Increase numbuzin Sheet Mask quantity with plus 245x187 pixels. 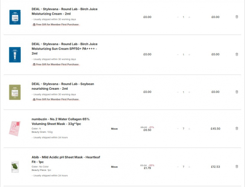tap(189, 129)
